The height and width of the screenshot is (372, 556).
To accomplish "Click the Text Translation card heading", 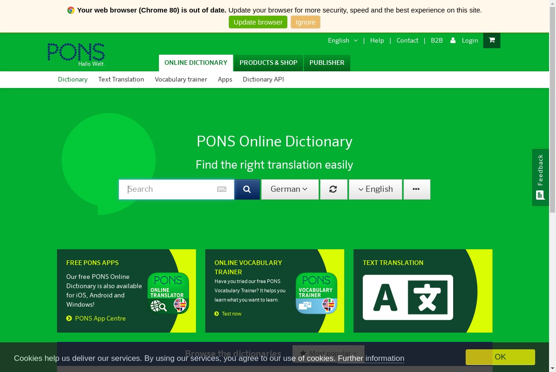I will click(393, 263).
